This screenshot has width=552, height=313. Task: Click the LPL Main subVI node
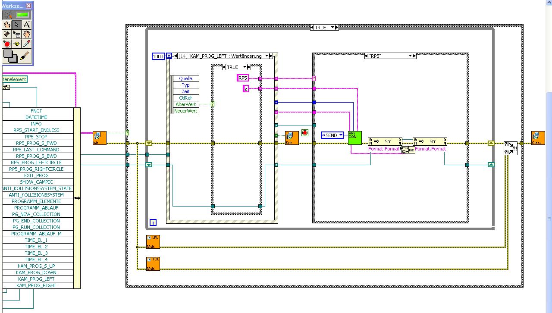click(x=153, y=242)
